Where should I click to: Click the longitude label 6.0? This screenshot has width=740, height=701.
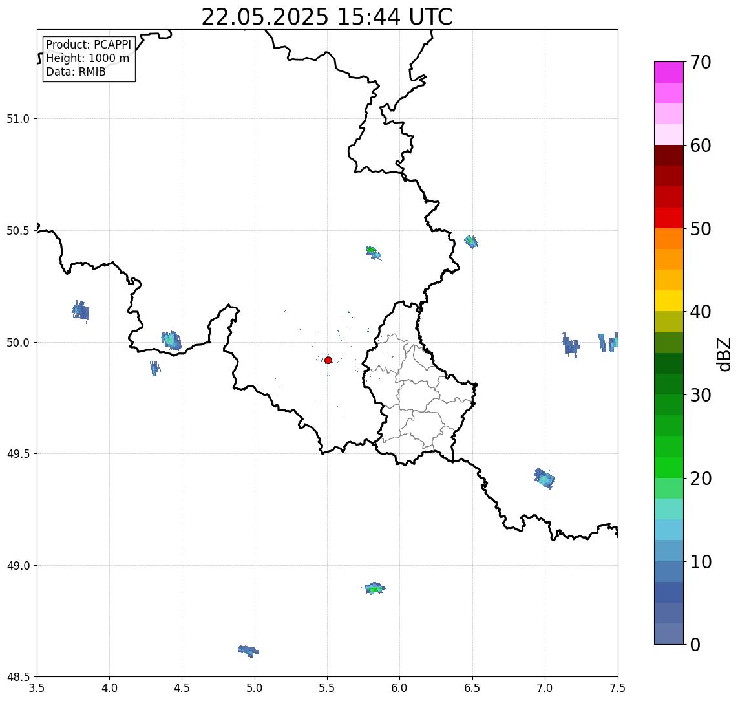(400, 688)
